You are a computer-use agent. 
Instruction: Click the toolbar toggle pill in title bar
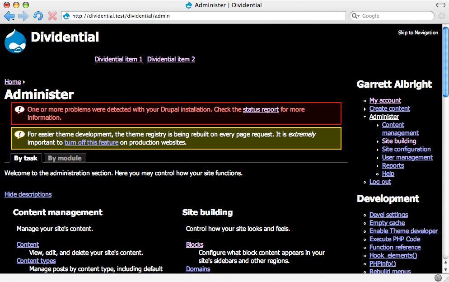pyautogui.click(x=440, y=5)
